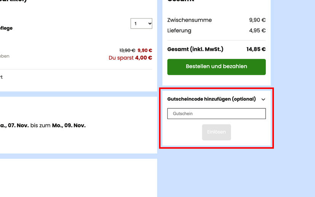Select the Zwischensumme label
315x197 pixels.
pos(189,20)
